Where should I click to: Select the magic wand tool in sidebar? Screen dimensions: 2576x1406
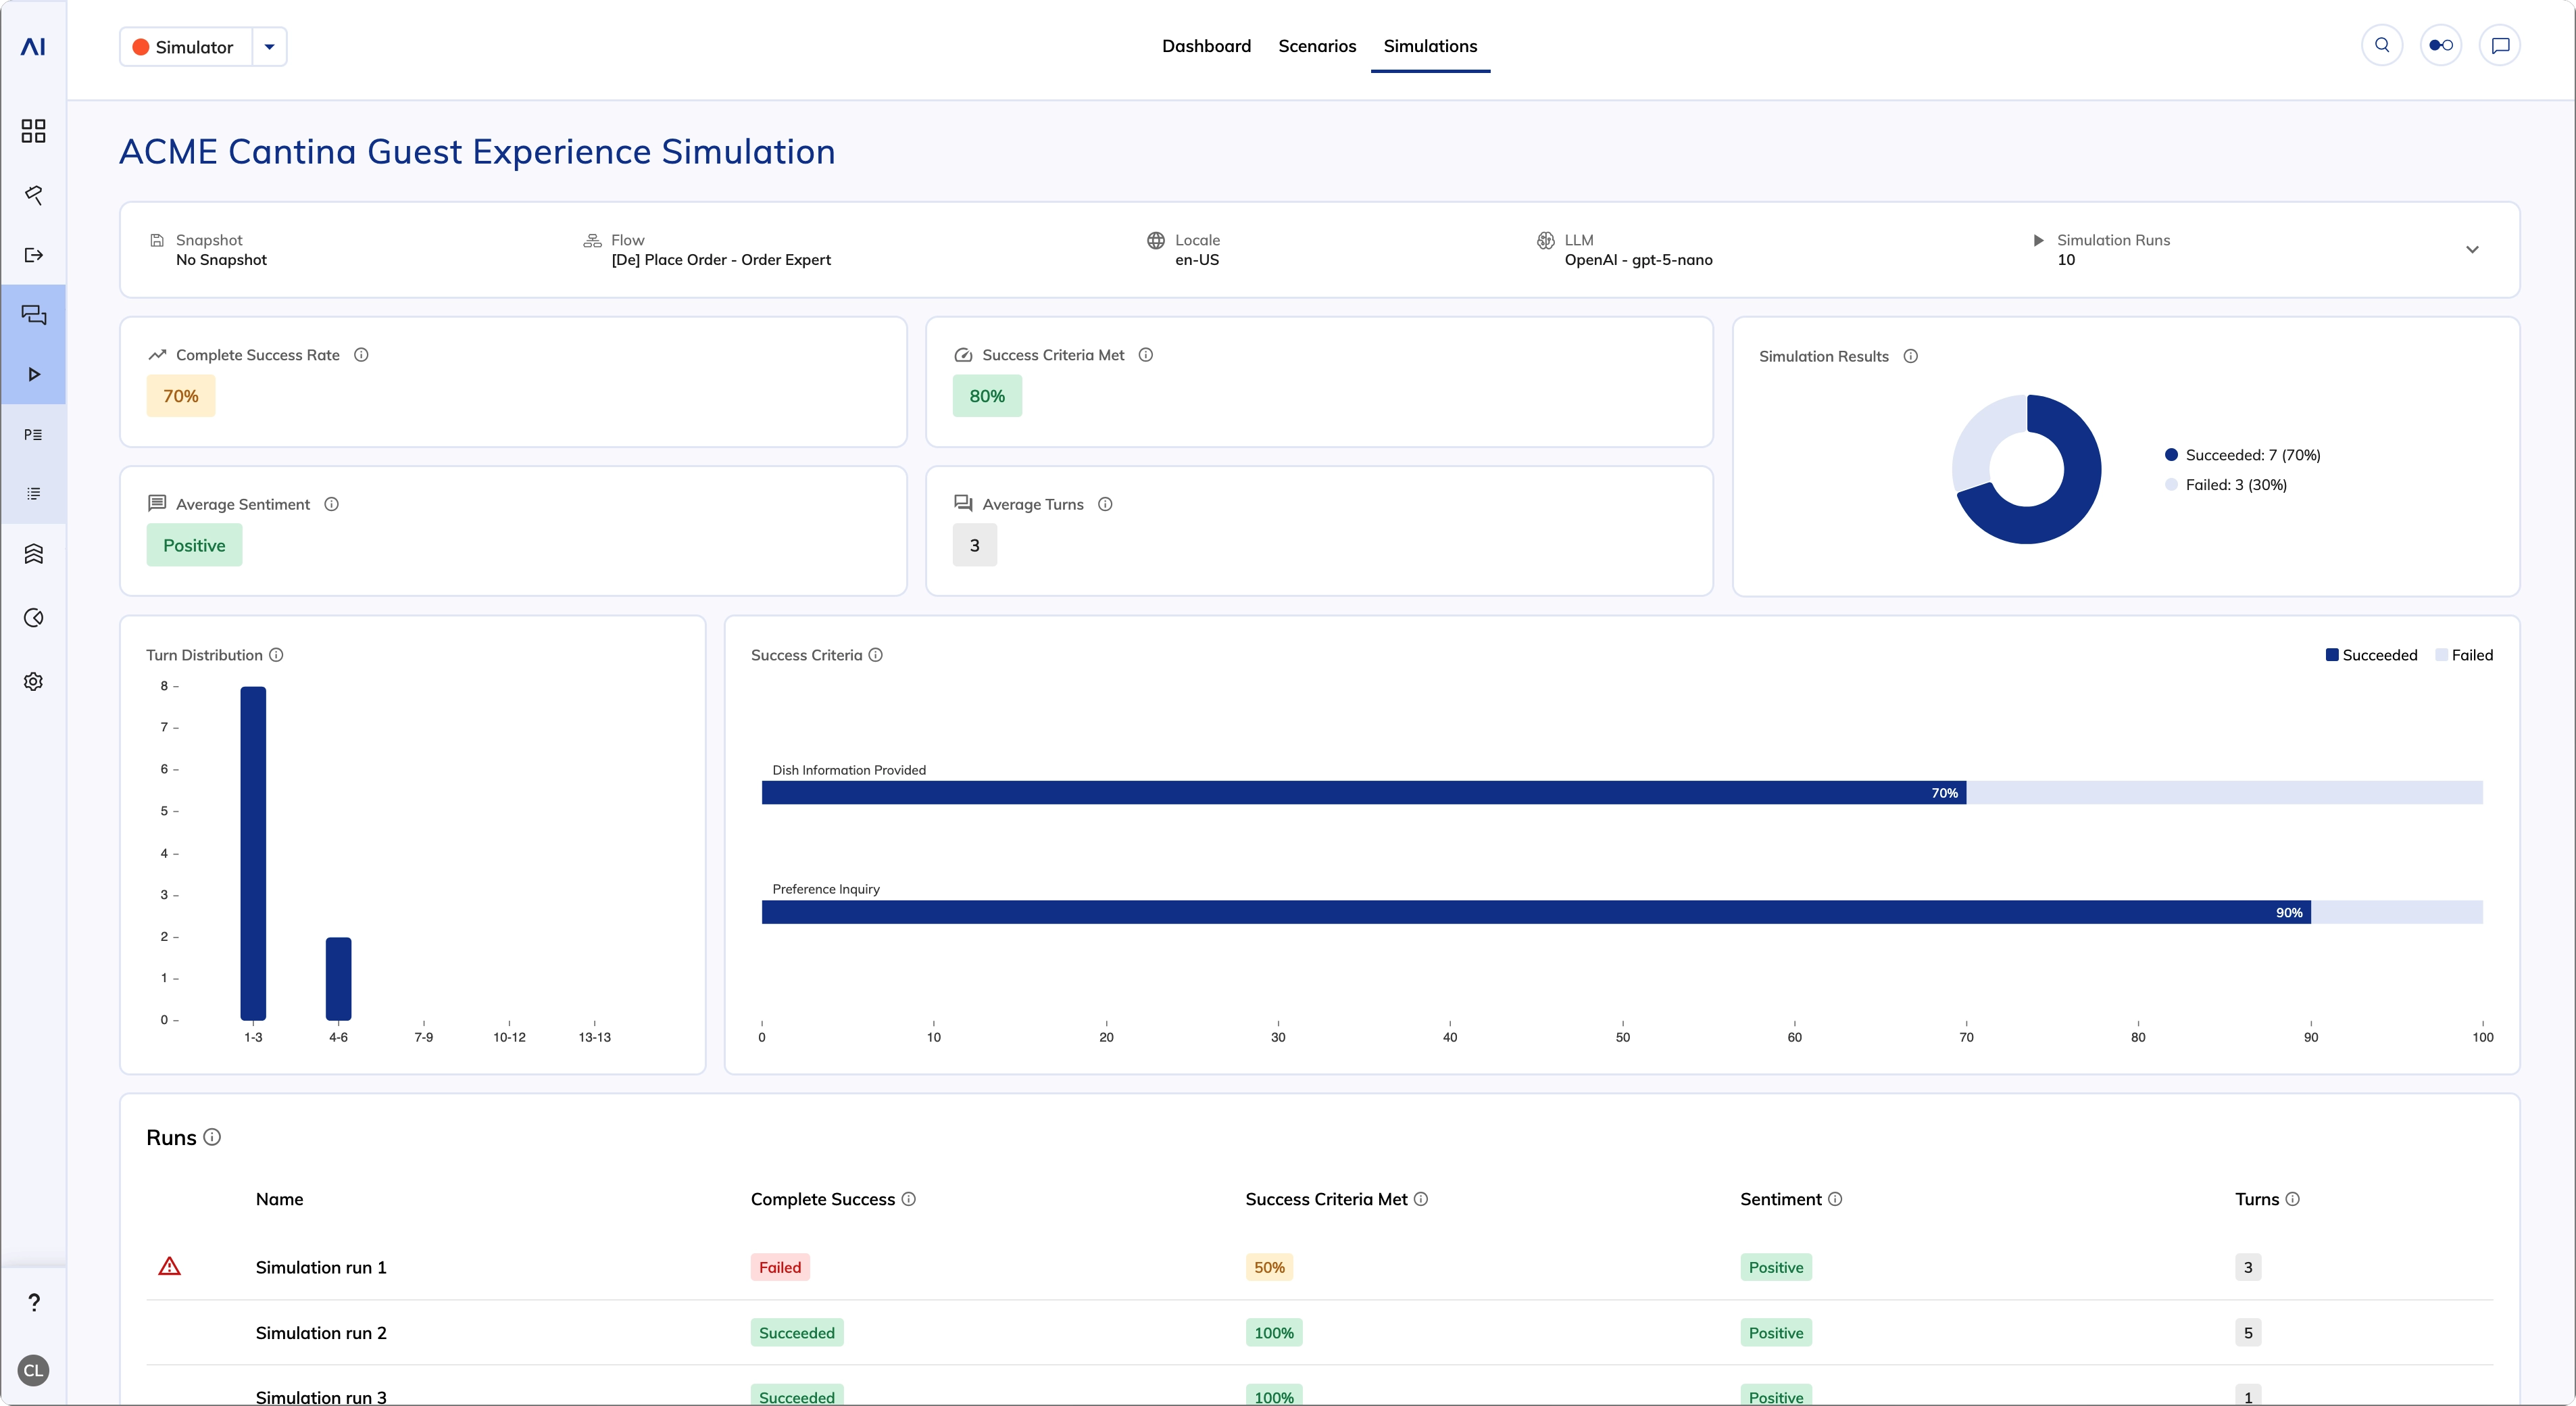33,195
